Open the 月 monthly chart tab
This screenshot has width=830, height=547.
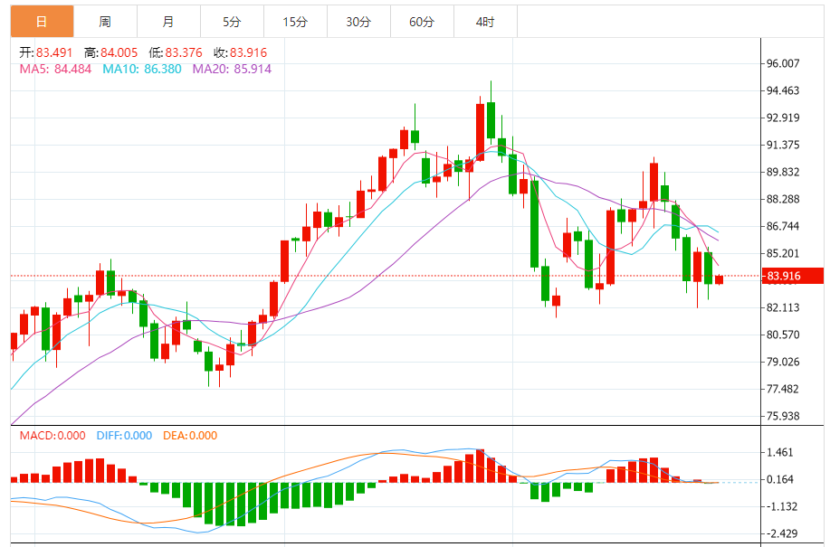[168, 22]
